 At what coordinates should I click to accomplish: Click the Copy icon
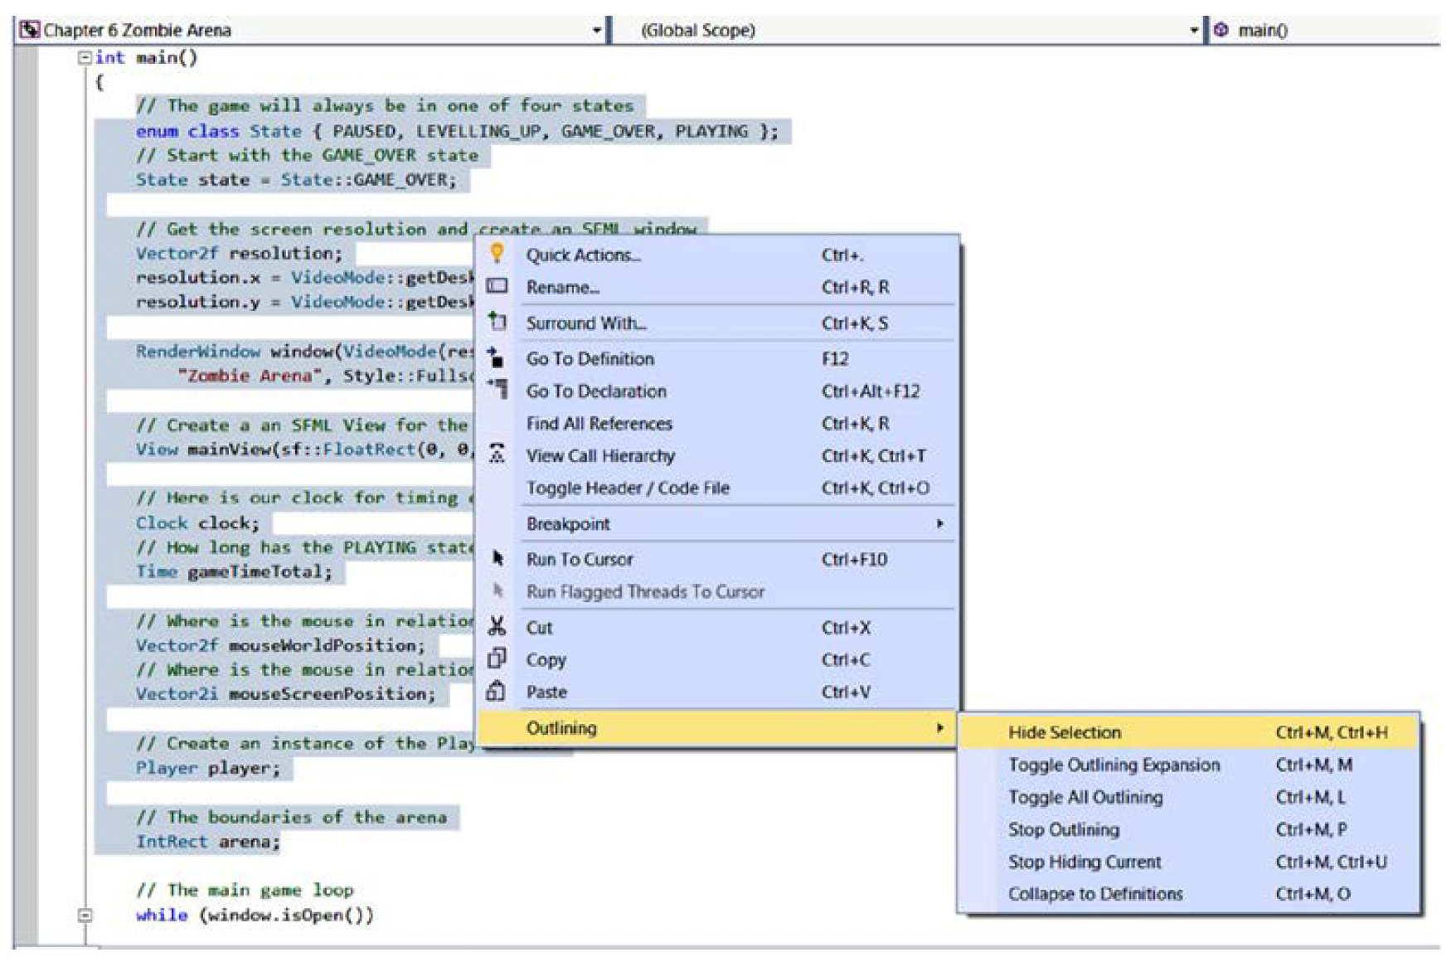pyautogui.click(x=496, y=658)
